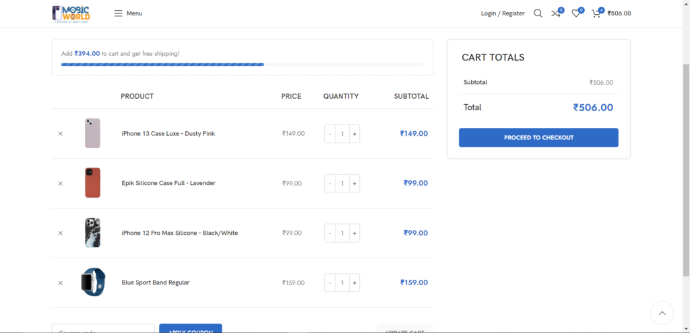Decrease quantity of iPhone 12 Pro Max Silicone
This screenshot has width=690, height=333.
[330, 233]
